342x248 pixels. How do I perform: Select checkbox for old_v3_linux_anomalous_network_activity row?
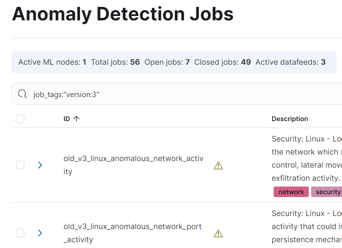click(x=20, y=165)
